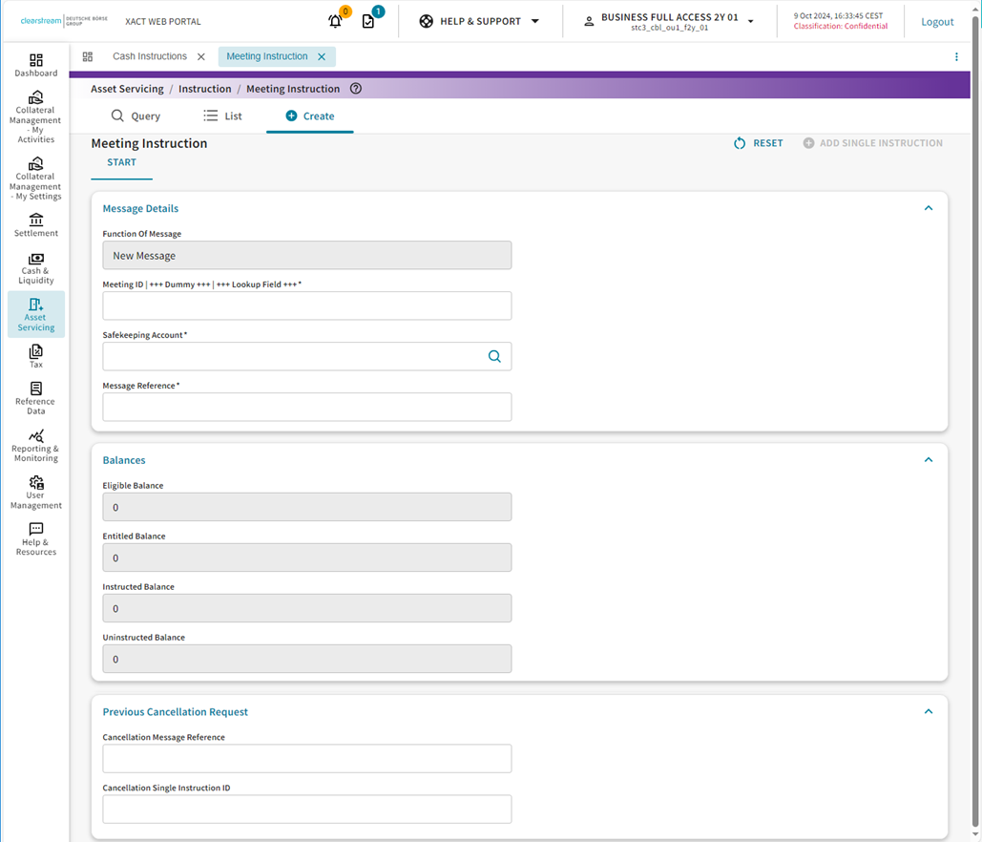982x842 pixels.
Task: Close the Cash Instructions tab
Action: 200,55
